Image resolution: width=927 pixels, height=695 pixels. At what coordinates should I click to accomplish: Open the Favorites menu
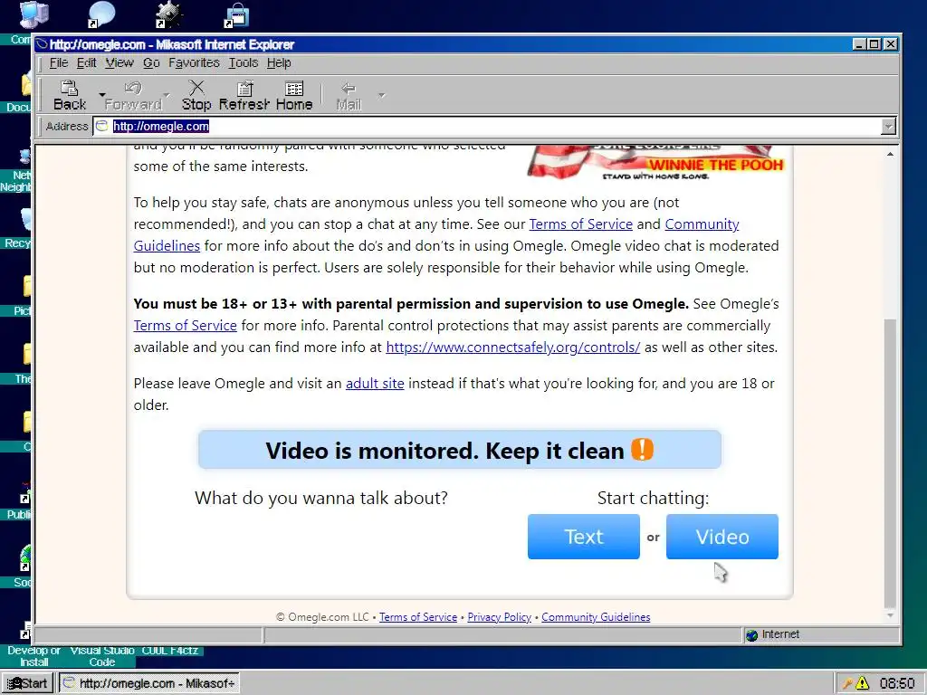[194, 62]
